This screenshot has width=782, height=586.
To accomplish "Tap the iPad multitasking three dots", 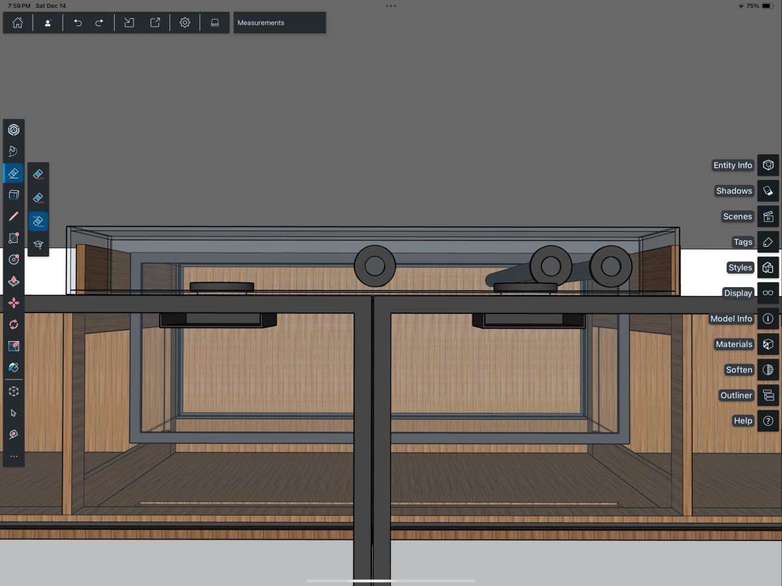I will click(391, 6).
